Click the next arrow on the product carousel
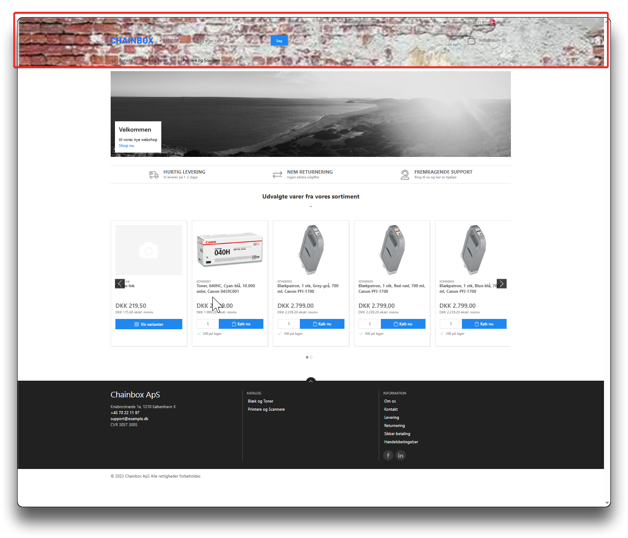 coord(501,284)
